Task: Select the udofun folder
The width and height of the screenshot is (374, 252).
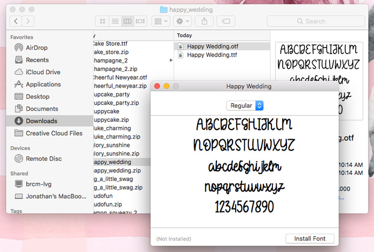Action: (x=103, y=196)
